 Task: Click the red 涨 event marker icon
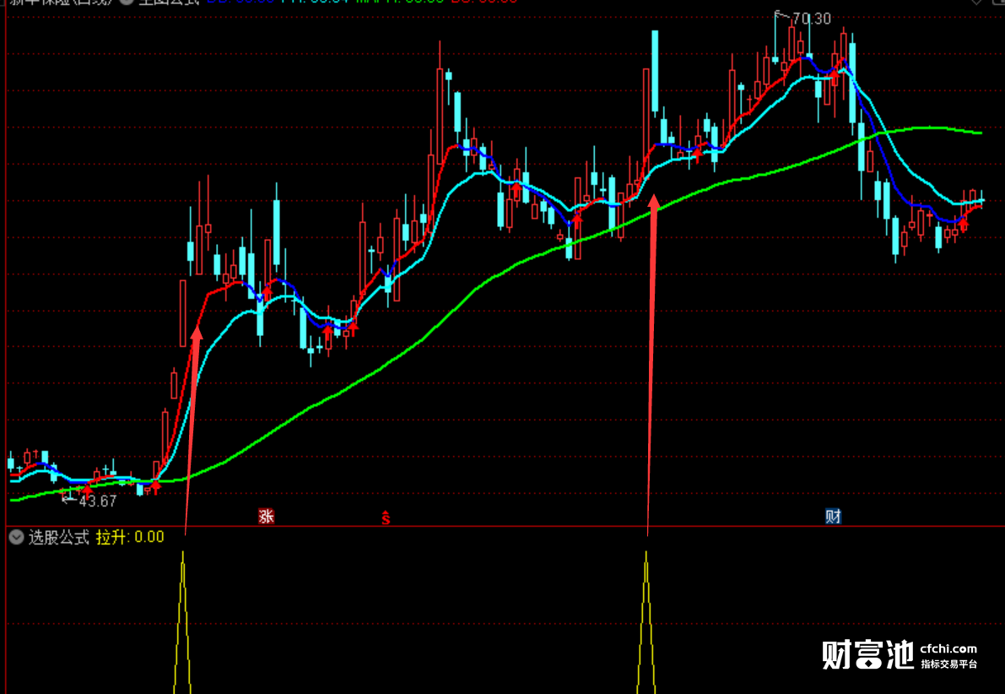pyautogui.click(x=266, y=517)
